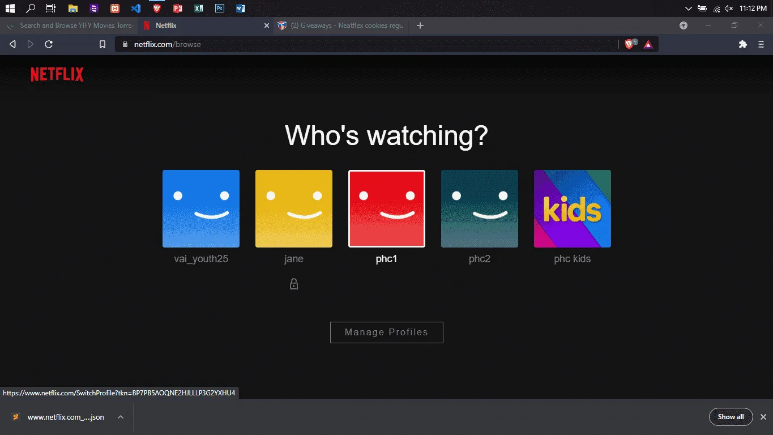Viewport: 773px width, 435px height.
Task: Select the Netflix browser tab
Action: click(x=206, y=25)
